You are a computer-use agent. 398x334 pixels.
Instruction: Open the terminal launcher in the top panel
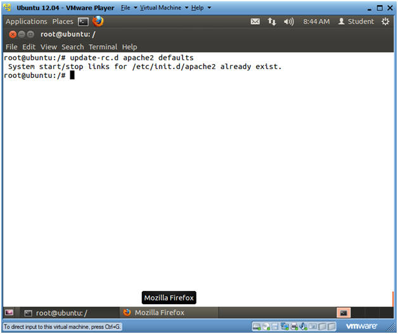tap(83, 22)
